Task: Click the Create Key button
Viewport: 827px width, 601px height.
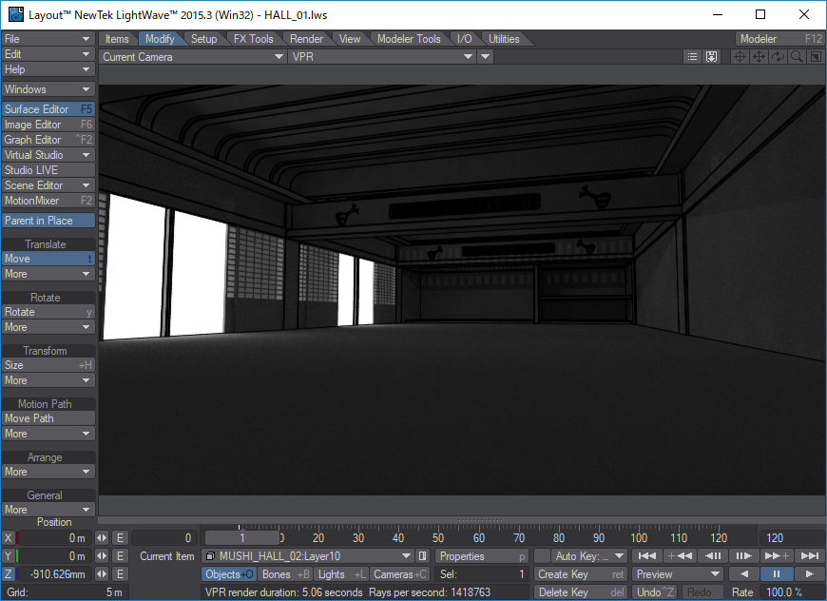Action: tap(580, 574)
